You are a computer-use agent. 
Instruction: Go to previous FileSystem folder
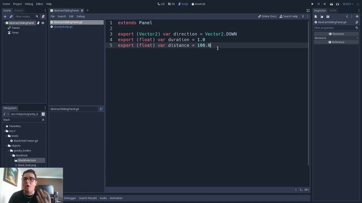[5, 114]
